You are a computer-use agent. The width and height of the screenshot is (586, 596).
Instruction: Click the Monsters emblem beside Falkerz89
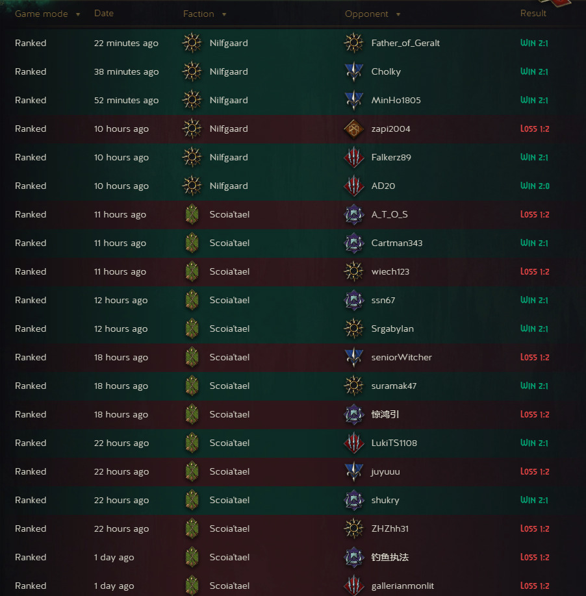(x=353, y=158)
